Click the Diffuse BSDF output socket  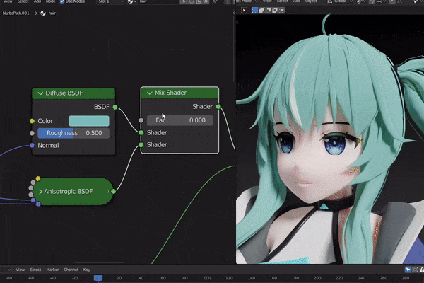point(115,107)
